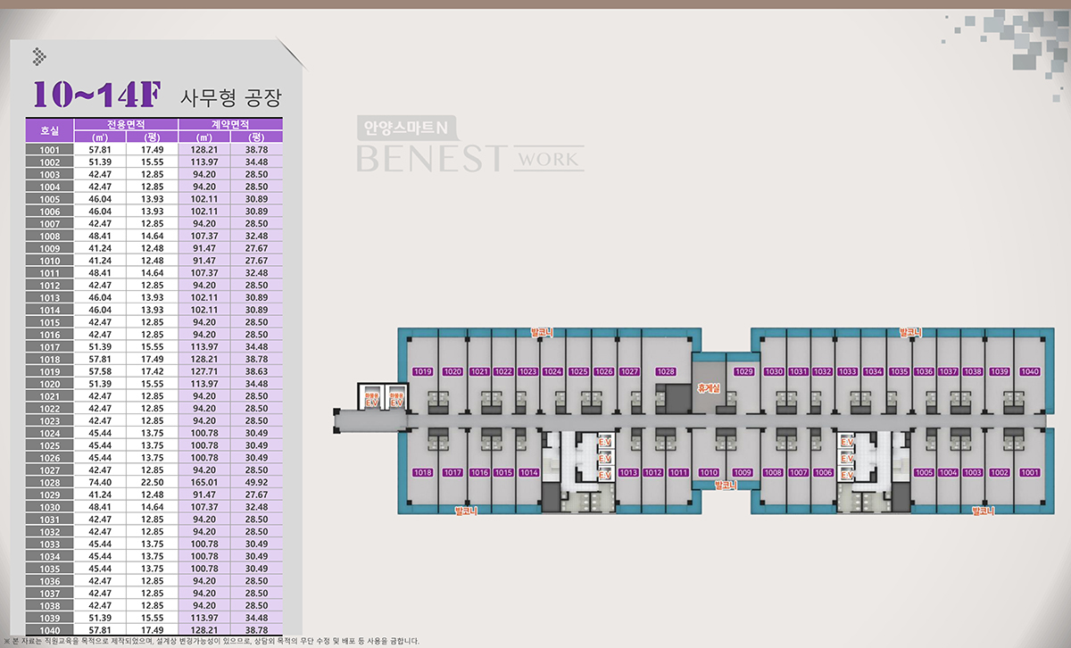Click the room 1029 label on the floor plan

[x=743, y=371]
